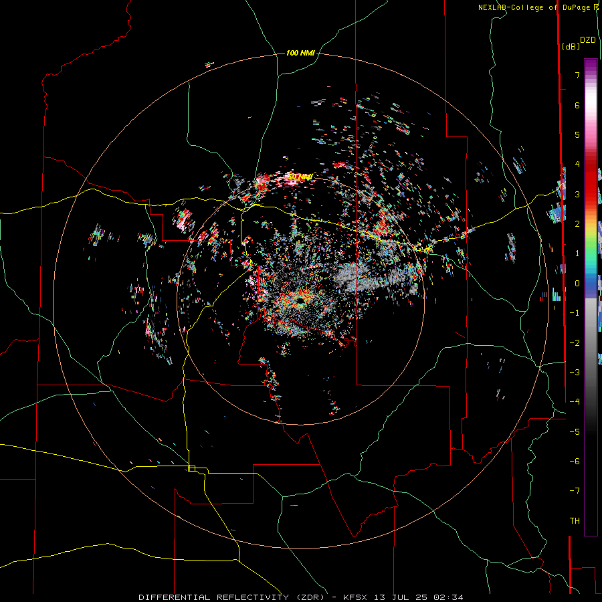Click the "KFSX" radar site identifier
Viewport: 602px width, 602px height.
click(x=355, y=597)
